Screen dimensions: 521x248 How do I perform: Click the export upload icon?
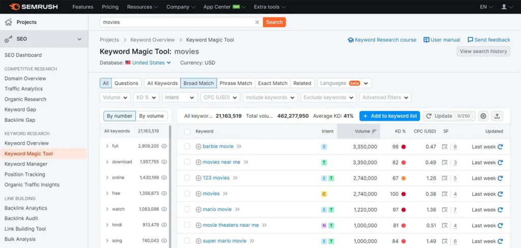pos(497,116)
